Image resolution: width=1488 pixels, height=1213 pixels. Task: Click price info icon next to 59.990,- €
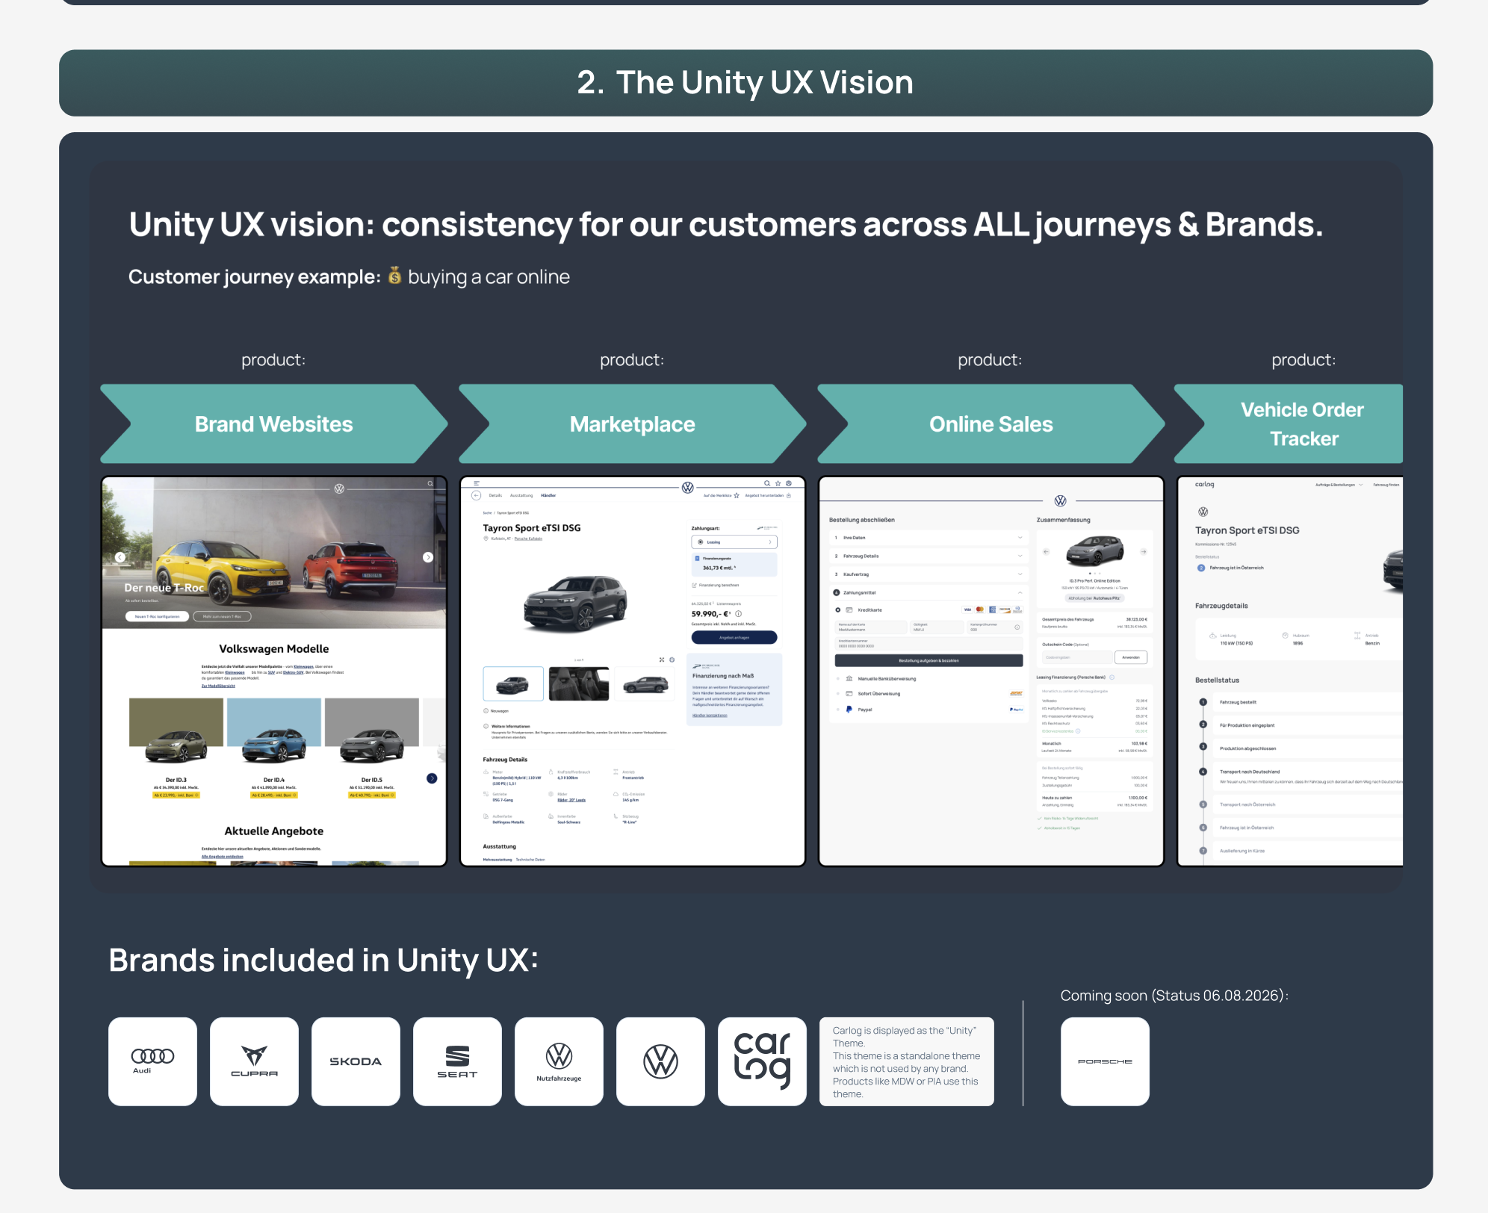(x=739, y=614)
